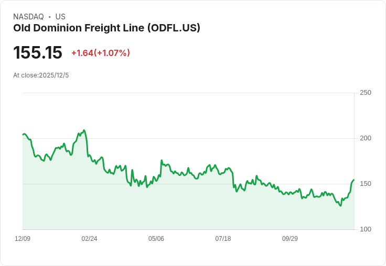Screen dimensions: 386x266
Task: Open the Old Dominion Freight Line (ODFL.US) title
Action: (x=106, y=28)
